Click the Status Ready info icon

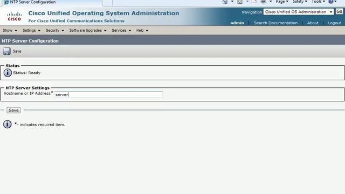[x=8, y=73]
